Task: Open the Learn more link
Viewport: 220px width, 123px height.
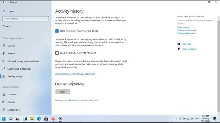Action: click(183, 27)
